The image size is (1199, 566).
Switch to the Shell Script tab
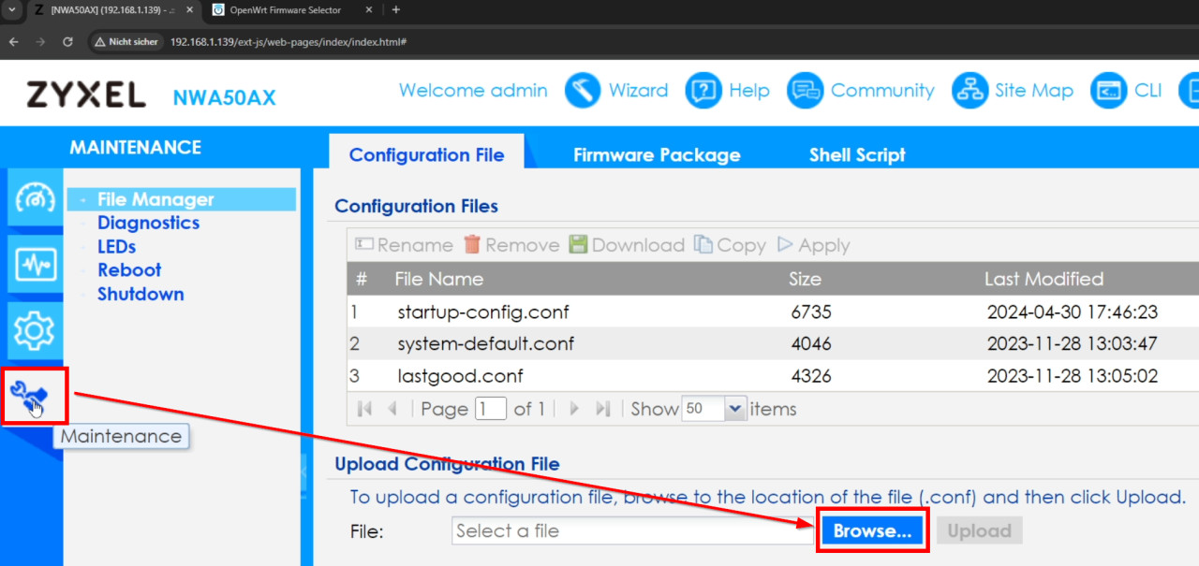[857, 155]
